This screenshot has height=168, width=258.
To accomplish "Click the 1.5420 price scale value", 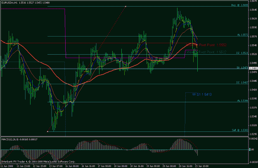I will point(253,90).
